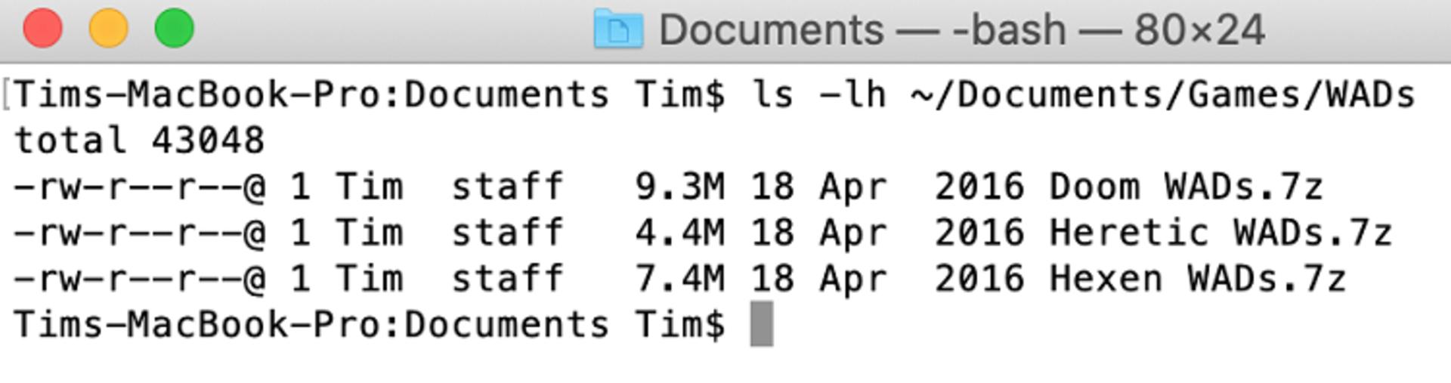
Task: Click the '2016' year on the Hexen row
Action: 979,278
